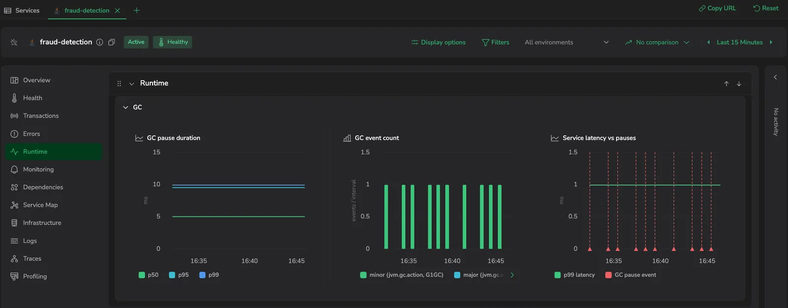The height and width of the screenshot is (308, 788).
Task: Click the Logs lines icon
Action: click(14, 241)
